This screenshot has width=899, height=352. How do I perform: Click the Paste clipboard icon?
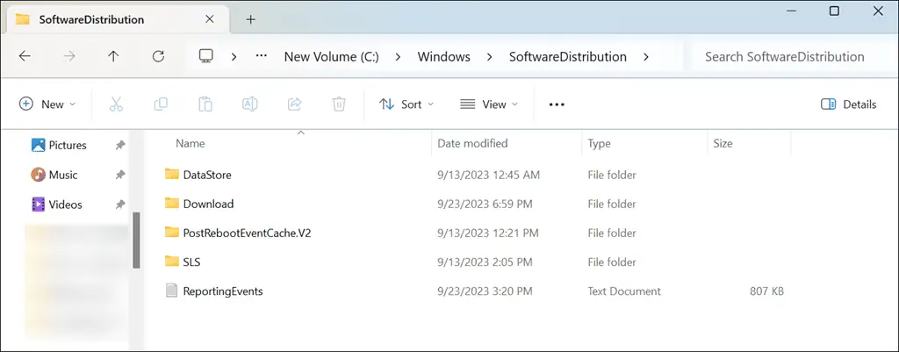[x=205, y=104]
